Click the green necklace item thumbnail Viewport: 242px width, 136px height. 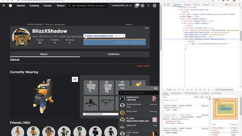tap(107, 103)
